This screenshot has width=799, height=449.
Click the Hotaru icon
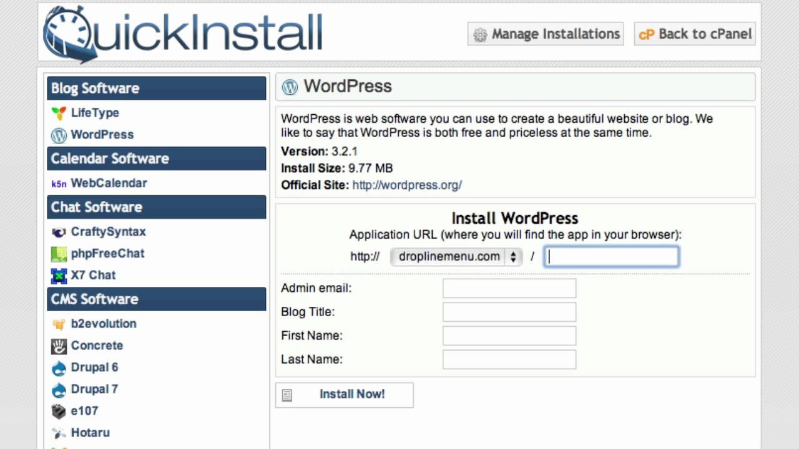(x=59, y=433)
